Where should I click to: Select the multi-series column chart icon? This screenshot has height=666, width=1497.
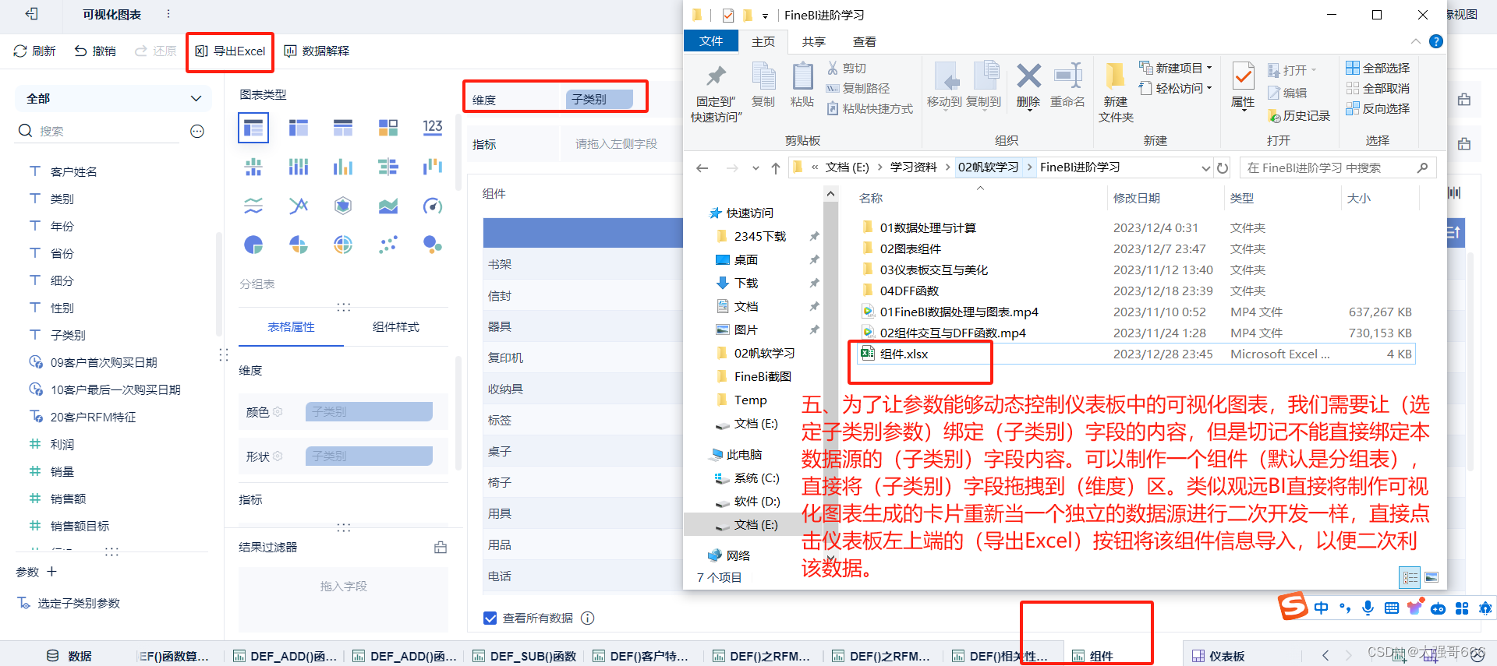[x=253, y=167]
